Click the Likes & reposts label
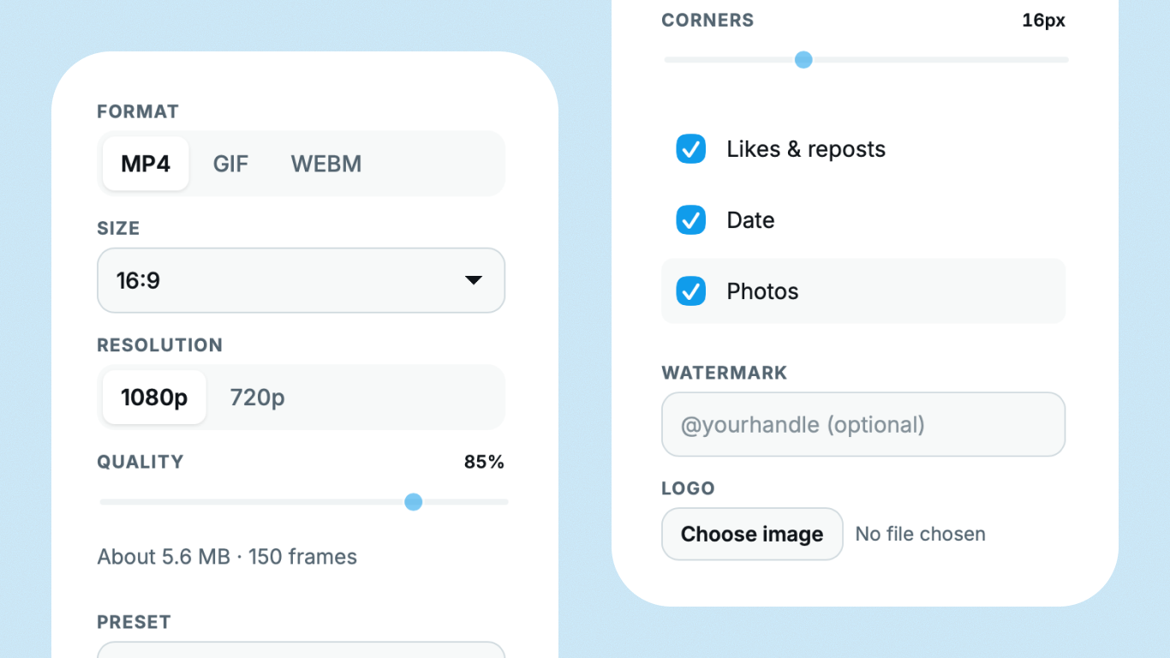Image resolution: width=1170 pixels, height=658 pixels. [806, 149]
